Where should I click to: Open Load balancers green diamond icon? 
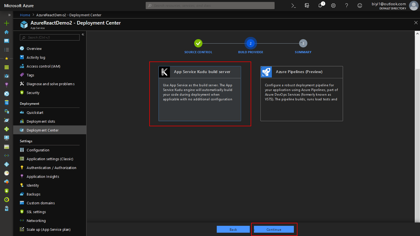[x=7, y=129]
